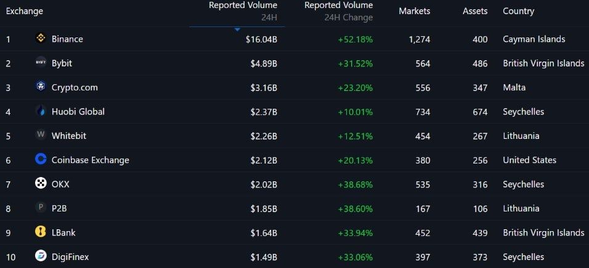Sort by the Markets column header
Image resolution: width=589 pixels, height=268 pixels.
[x=414, y=11]
